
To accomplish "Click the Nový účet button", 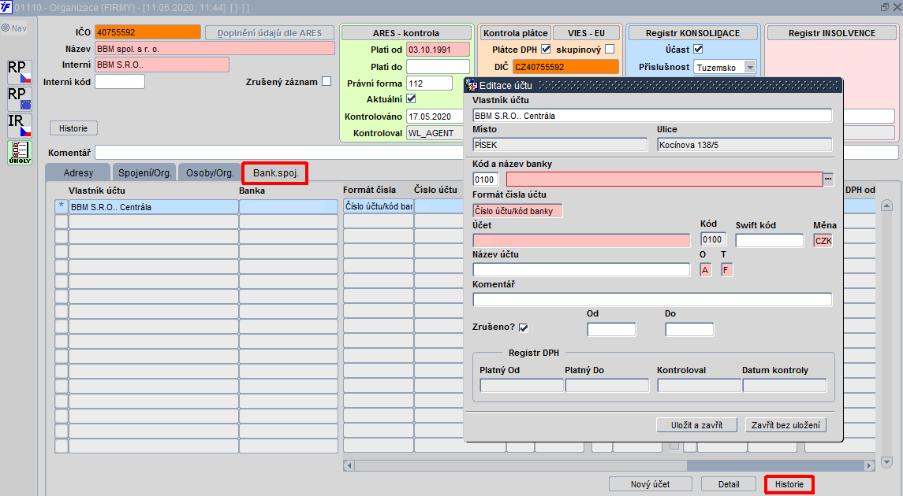I will tap(650, 484).
